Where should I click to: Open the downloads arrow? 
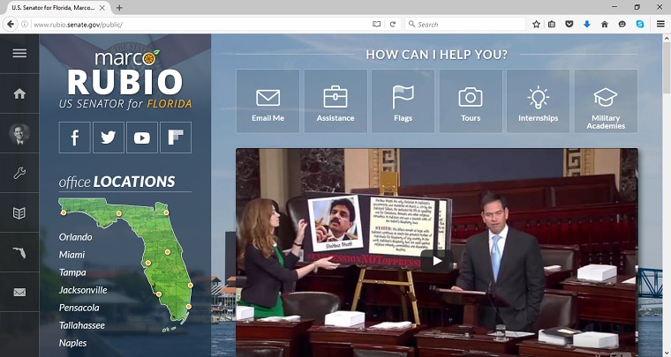point(587,25)
